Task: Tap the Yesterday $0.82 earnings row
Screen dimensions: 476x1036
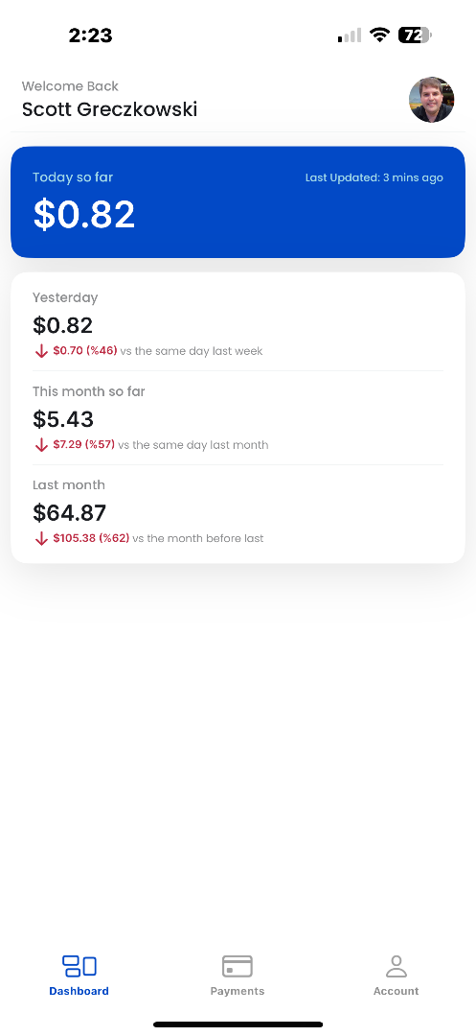Action: [238, 324]
